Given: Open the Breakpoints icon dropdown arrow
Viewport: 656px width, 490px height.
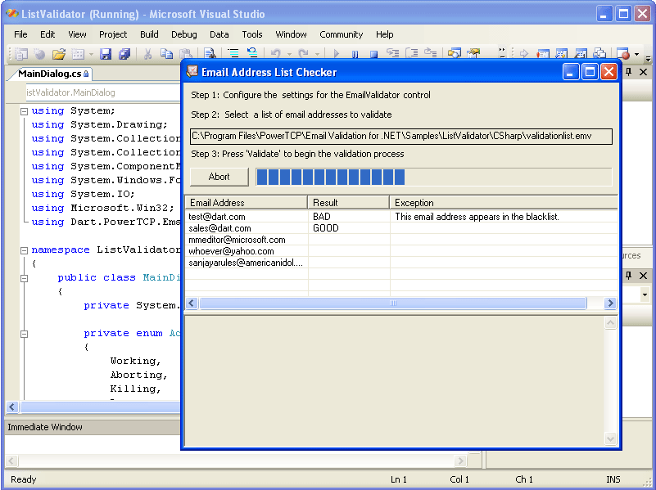Looking at the screenshot, I should tap(637, 54).
